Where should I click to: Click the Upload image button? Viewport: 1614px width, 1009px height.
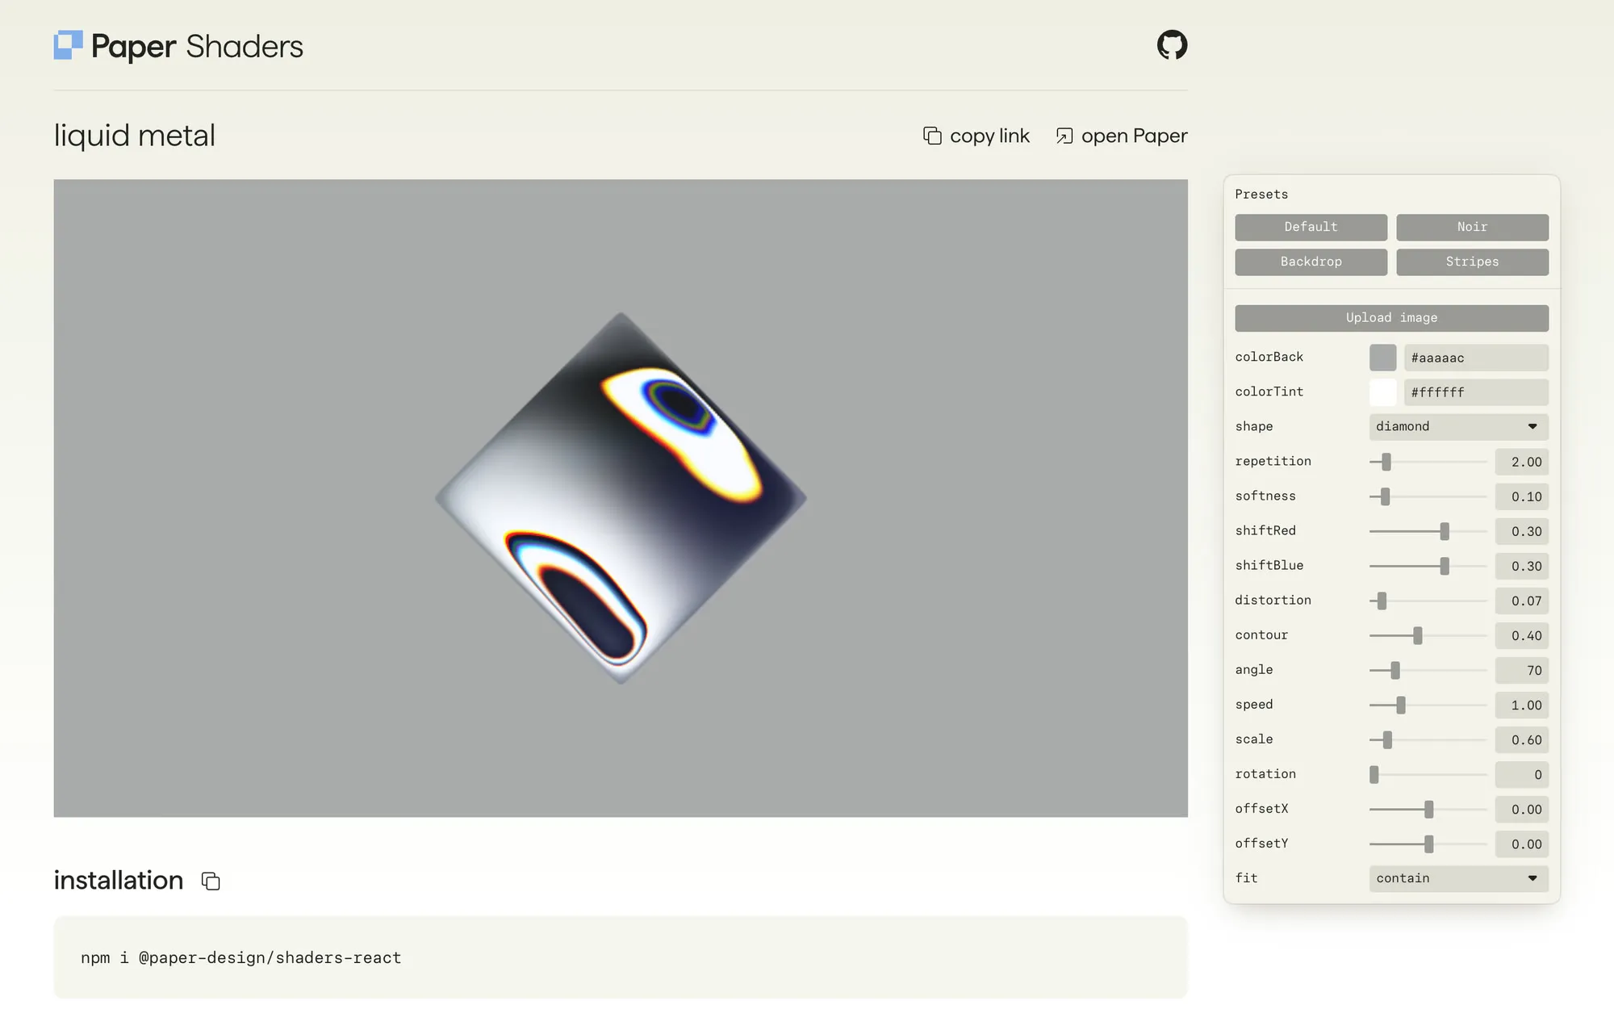[x=1391, y=317]
